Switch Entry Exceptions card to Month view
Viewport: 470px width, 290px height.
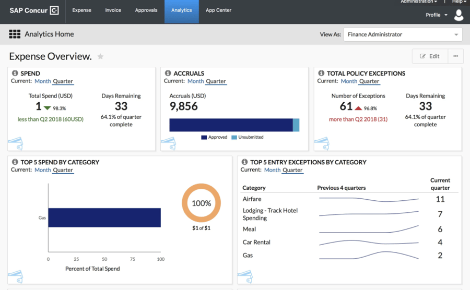tap(273, 170)
